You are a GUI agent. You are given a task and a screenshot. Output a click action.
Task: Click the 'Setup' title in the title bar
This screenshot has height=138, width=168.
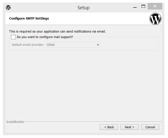point(83,8)
